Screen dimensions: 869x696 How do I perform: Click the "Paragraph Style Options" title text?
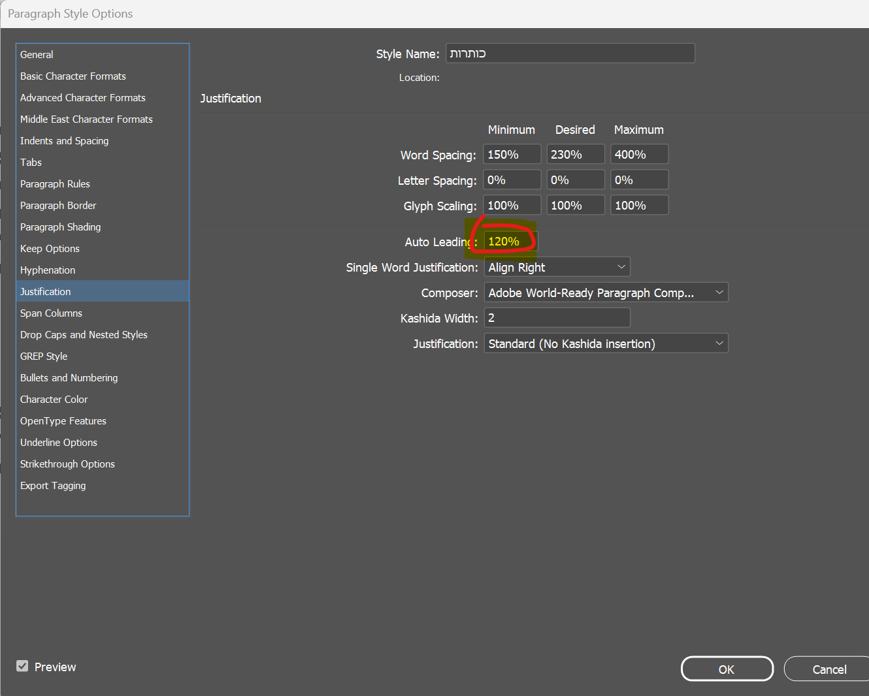coord(71,14)
